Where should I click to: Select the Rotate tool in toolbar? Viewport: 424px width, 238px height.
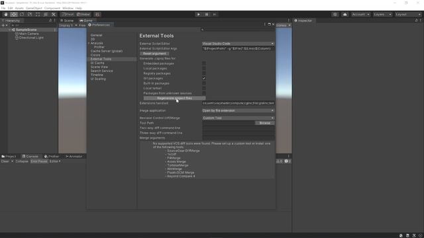click(22, 15)
